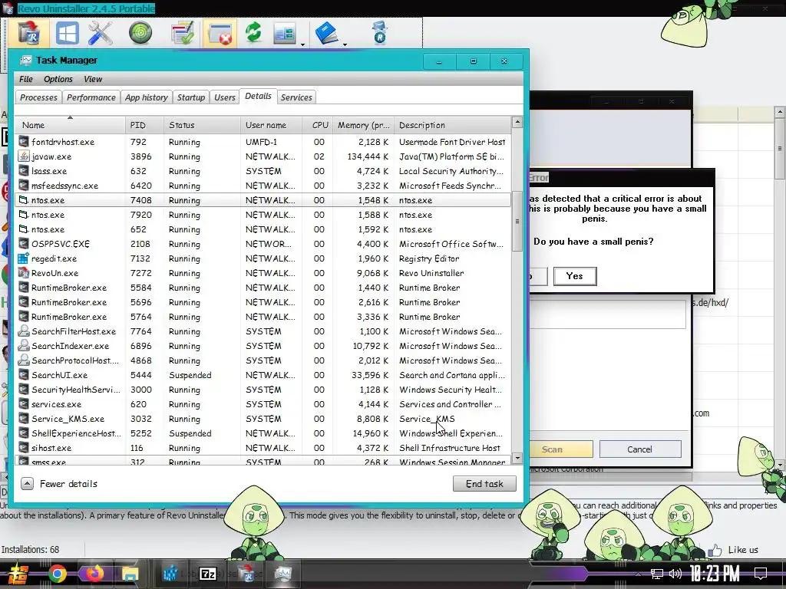Sort by the Memory column header
786x589 pixels.
click(x=363, y=125)
